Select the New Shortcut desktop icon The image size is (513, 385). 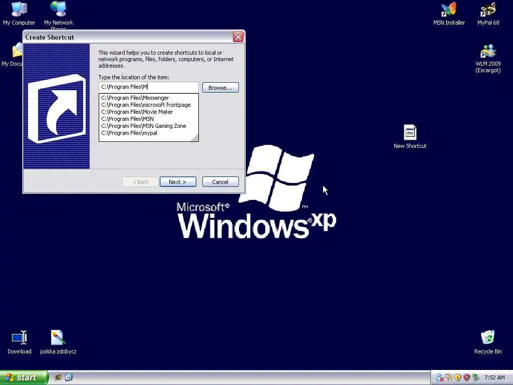click(x=410, y=136)
